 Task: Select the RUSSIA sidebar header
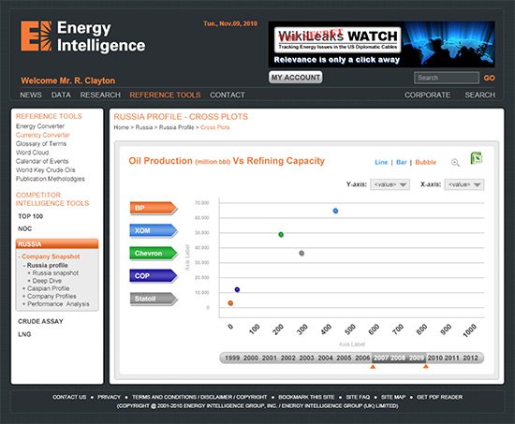point(57,244)
